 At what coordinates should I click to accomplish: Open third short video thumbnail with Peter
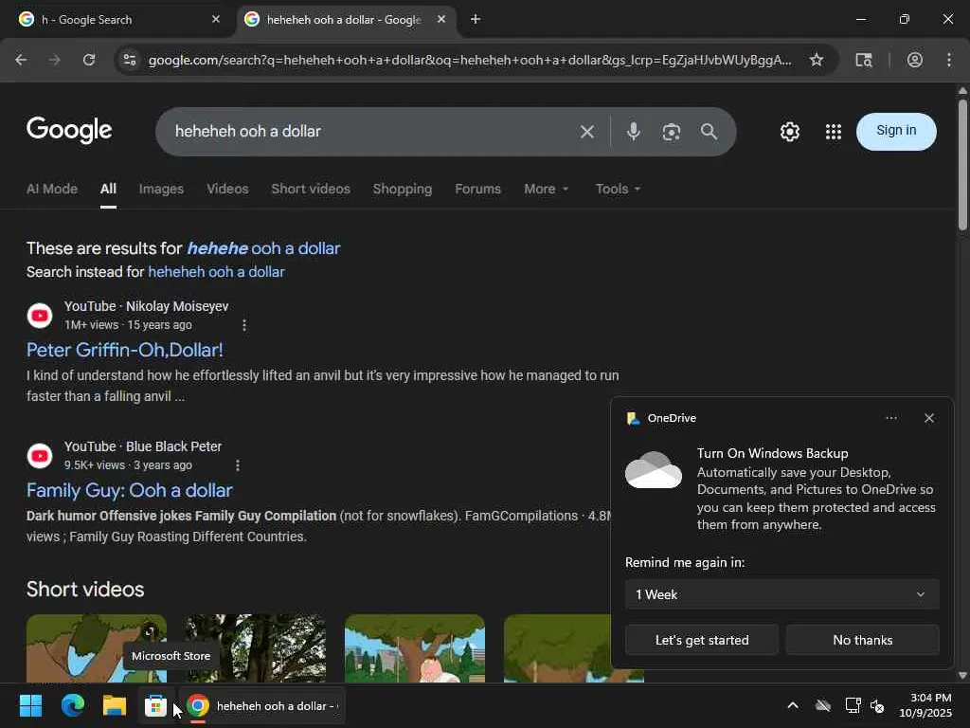415,648
